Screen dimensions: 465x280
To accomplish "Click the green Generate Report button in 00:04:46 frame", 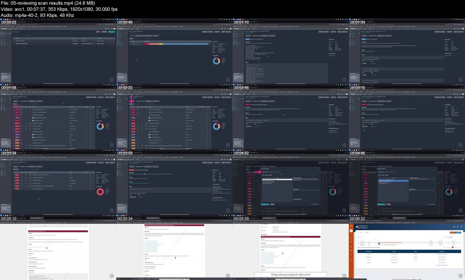I will click(381, 204).
